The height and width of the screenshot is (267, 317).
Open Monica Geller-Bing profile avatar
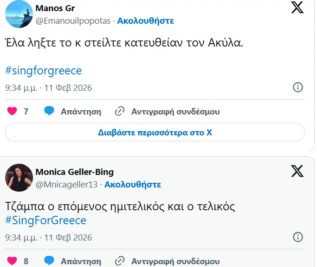point(19,178)
